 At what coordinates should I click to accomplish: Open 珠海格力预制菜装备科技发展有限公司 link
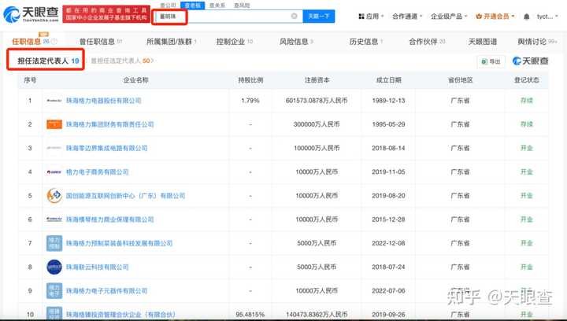(119, 243)
